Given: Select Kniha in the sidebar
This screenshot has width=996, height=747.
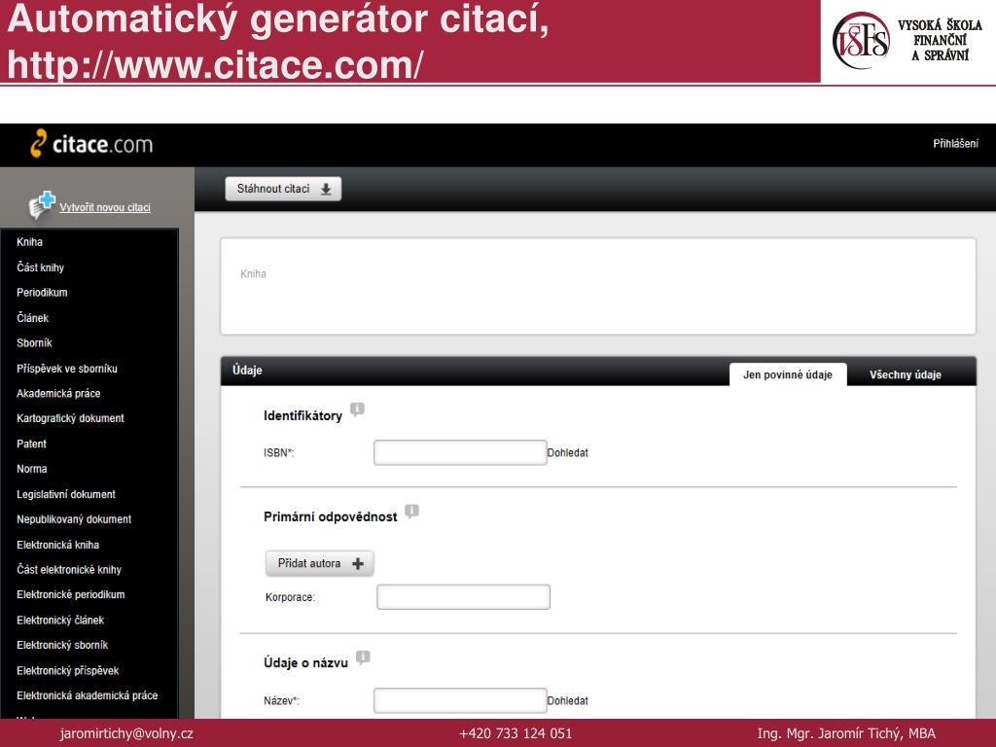Looking at the screenshot, I should coord(30,242).
